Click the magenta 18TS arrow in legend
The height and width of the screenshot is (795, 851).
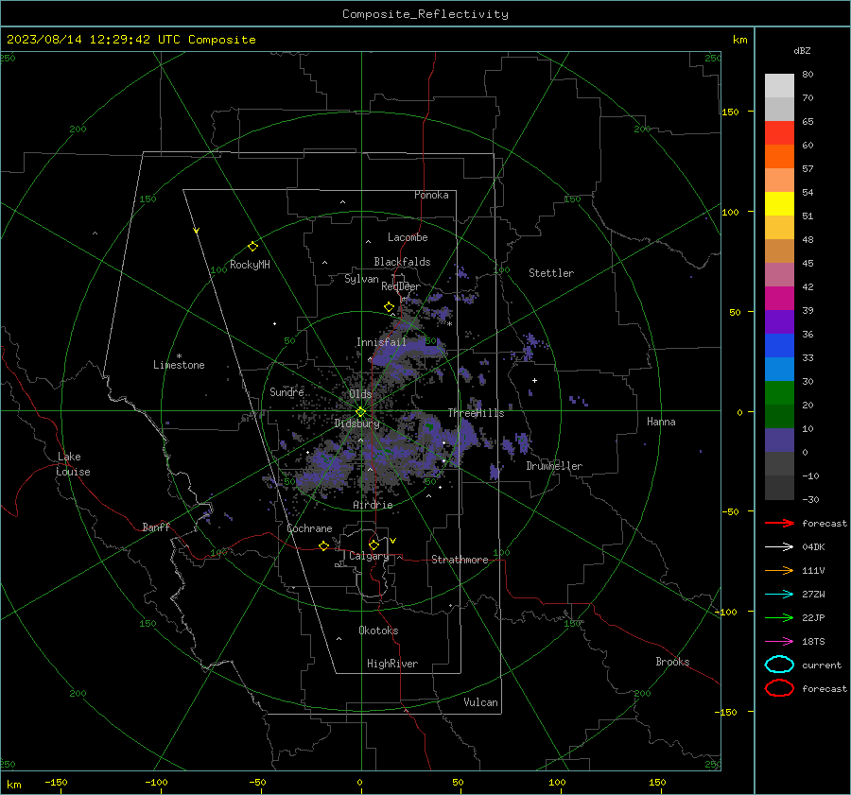(779, 642)
